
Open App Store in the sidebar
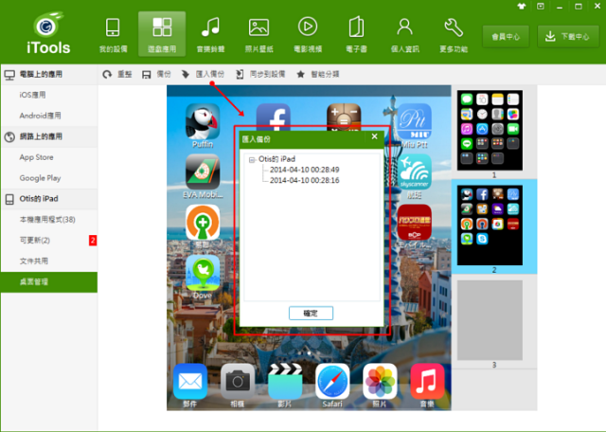point(49,157)
